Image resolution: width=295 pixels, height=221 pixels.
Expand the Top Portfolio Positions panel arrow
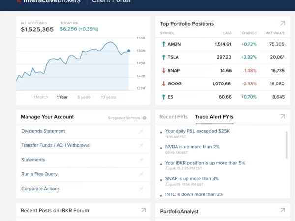(283, 23)
